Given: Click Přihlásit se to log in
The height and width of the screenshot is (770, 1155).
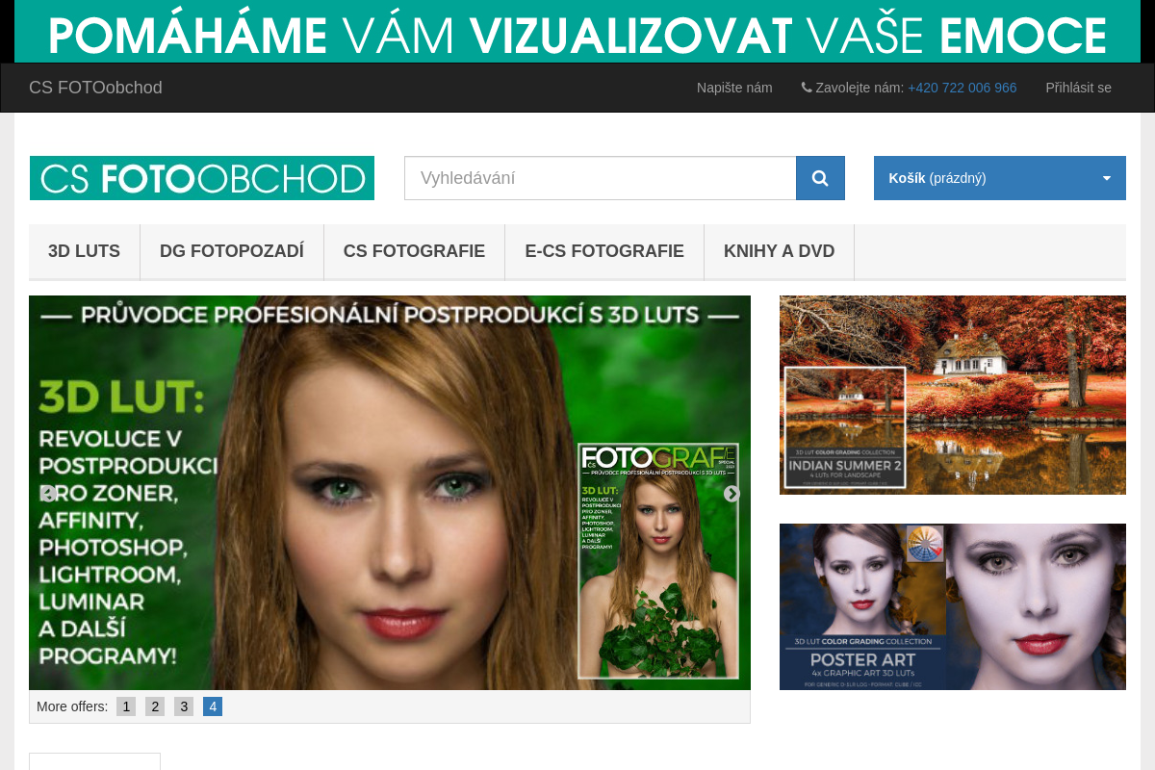Looking at the screenshot, I should pyautogui.click(x=1078, y=88).
